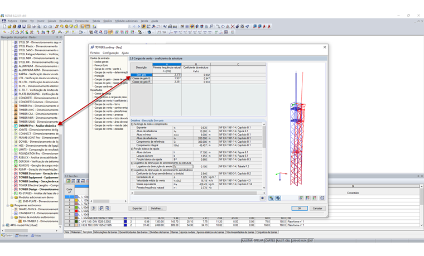Click the SHAPE-THIN 9 icon in navigator

[x=16, y=209]
